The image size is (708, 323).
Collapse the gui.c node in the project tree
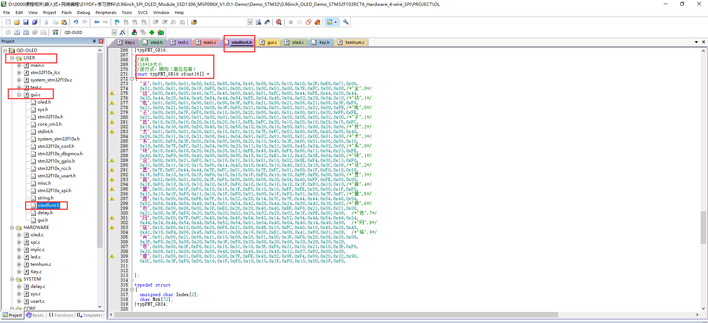tap(19, 95)
